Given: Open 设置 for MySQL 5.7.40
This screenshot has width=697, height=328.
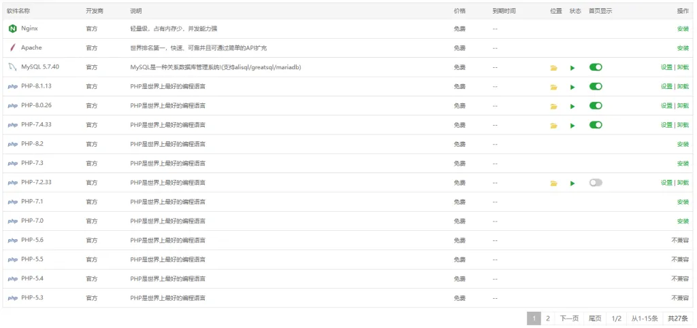Looking at the screenshot, I should [x=666, y=67].
